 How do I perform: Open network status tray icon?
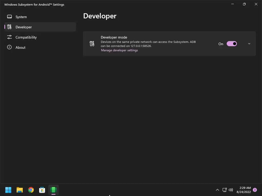pyautogui.click(x=224, y=190)
